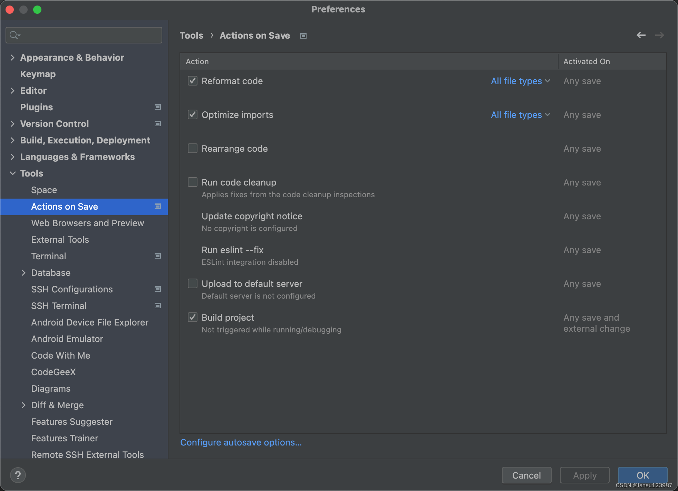Uncheck Optimize imports
Screen dimensions: 678x491
click(x=193, y=114)
